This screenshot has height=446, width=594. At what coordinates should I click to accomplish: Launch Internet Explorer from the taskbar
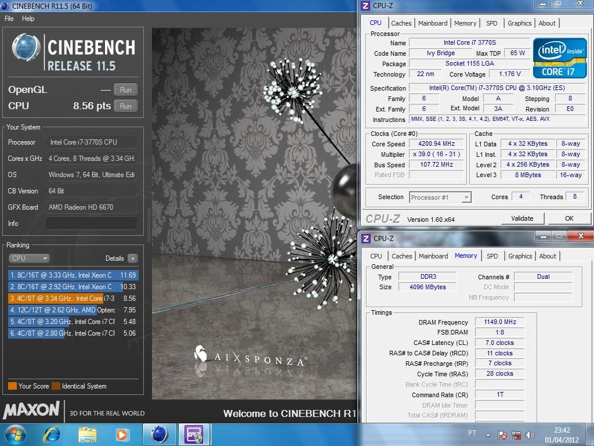point(52,434)
